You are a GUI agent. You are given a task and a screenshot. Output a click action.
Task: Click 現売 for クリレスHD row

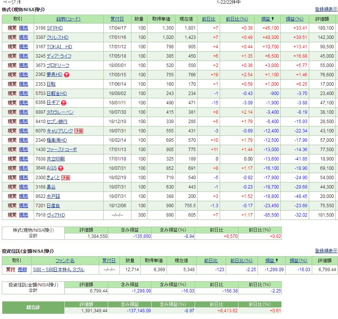tap(24, 37)
